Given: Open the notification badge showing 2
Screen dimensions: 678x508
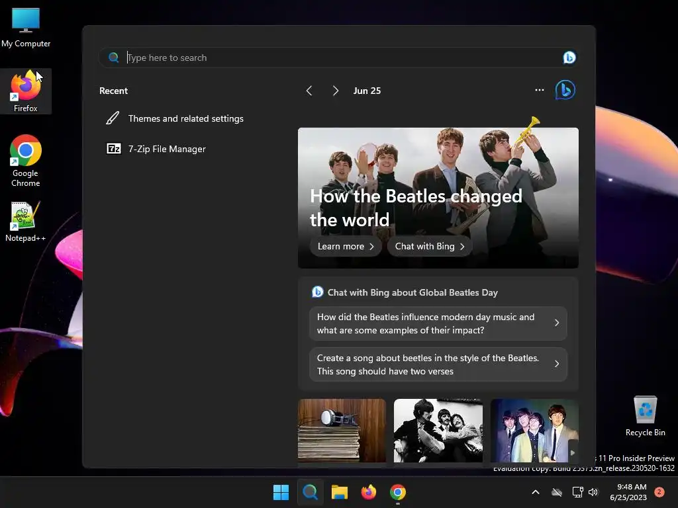Looking at the screenshot, I should [x=659, y=492].
